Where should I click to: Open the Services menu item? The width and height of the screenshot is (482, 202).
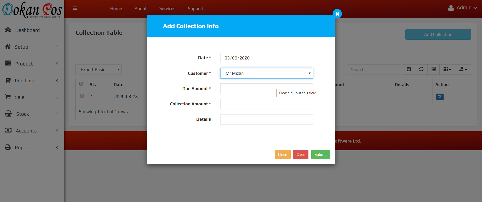[167, 9]
